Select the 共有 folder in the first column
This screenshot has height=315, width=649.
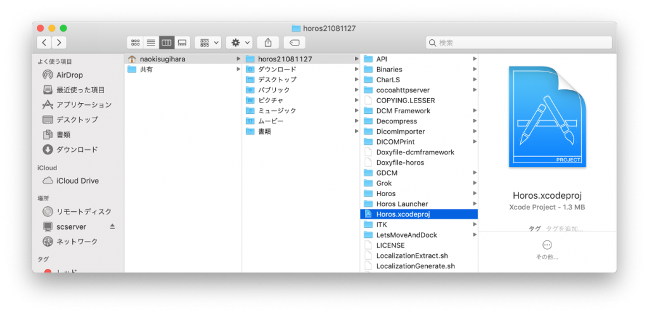[183, 70]
